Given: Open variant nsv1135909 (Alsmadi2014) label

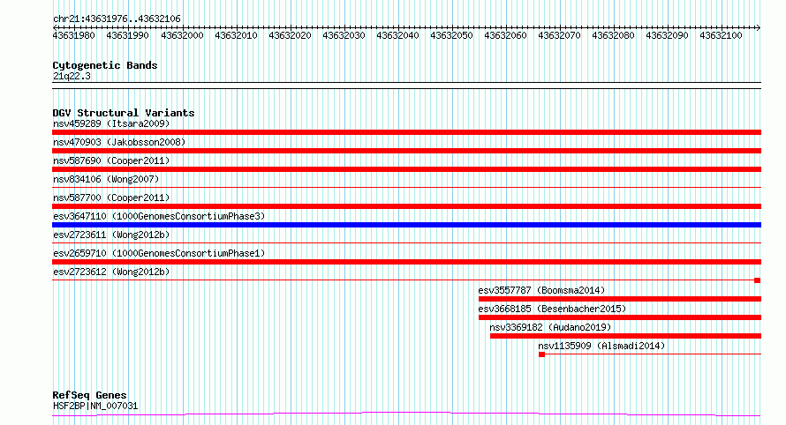Looking at the screenshot, I should (601, 346).
